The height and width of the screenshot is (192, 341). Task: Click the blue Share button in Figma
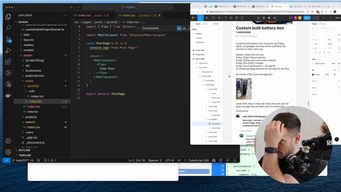pyautogui.click(x=307, y=18)
